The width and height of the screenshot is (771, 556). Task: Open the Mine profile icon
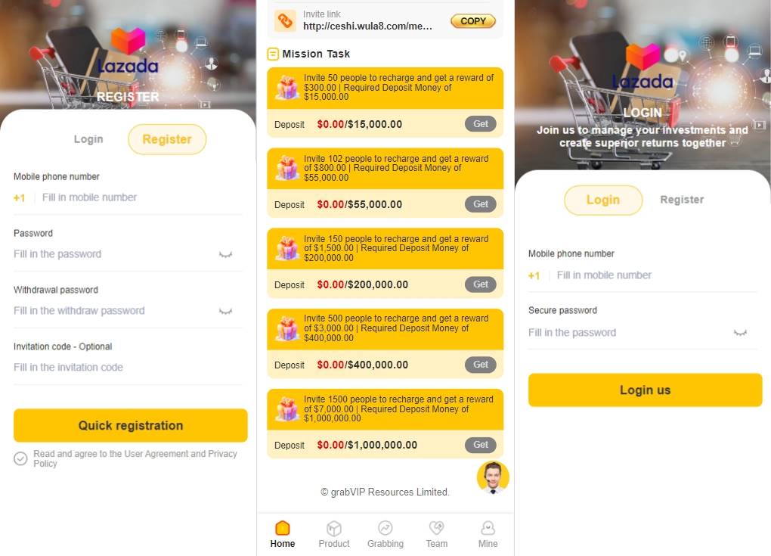tap(488, 528)
